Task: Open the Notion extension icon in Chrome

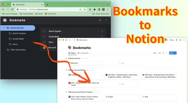Action: click(90, 9)
